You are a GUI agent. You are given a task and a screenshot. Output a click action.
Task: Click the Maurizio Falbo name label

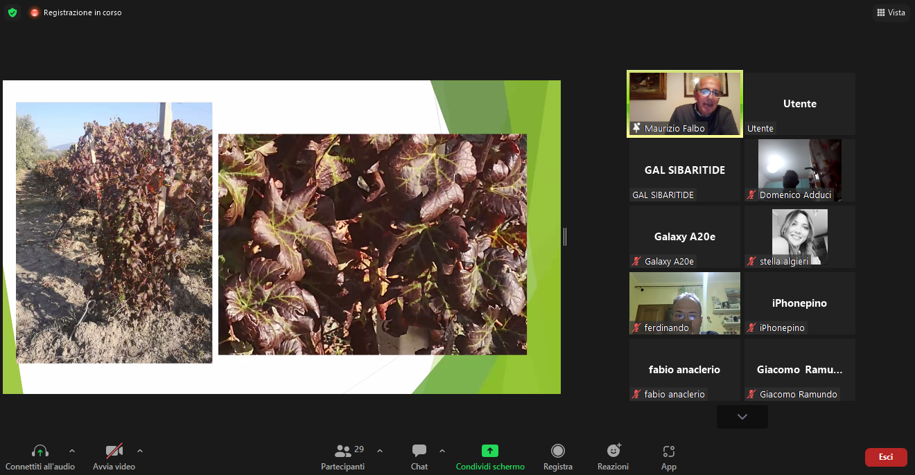click(674, 128)
